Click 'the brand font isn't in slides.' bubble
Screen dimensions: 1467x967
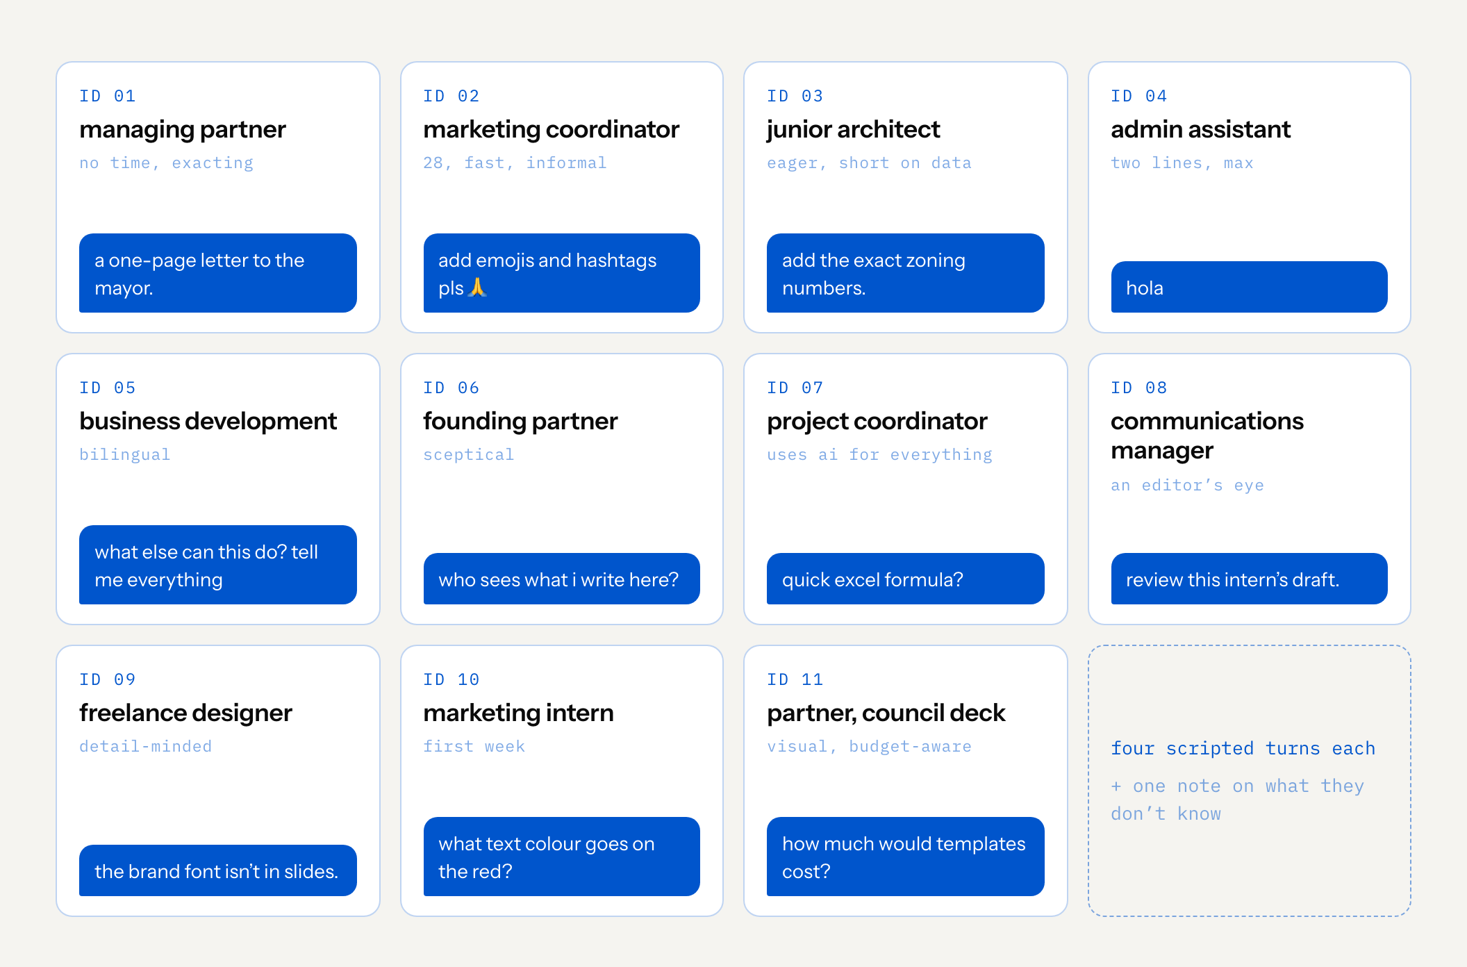[x=217, y=870]
